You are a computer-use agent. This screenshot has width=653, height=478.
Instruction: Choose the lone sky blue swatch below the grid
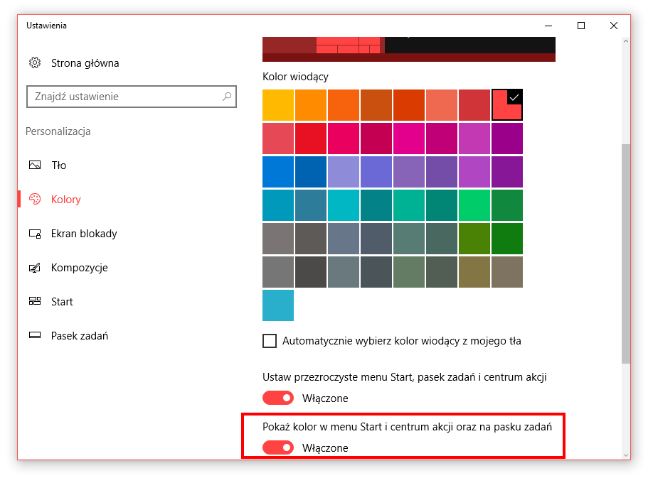[x=278, y=305]
